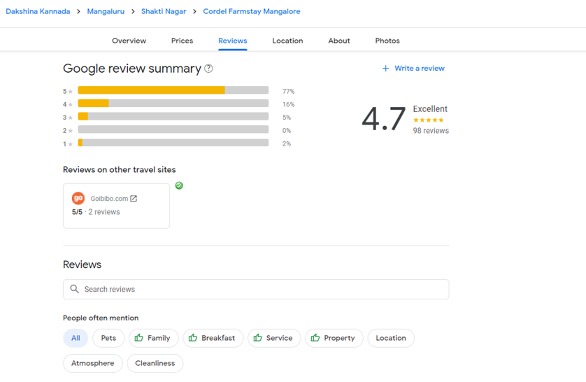Click the Search reviews input field

[x=262, y=289]
